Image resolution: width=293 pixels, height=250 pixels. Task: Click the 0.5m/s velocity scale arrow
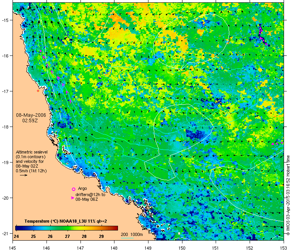point(23,175)
